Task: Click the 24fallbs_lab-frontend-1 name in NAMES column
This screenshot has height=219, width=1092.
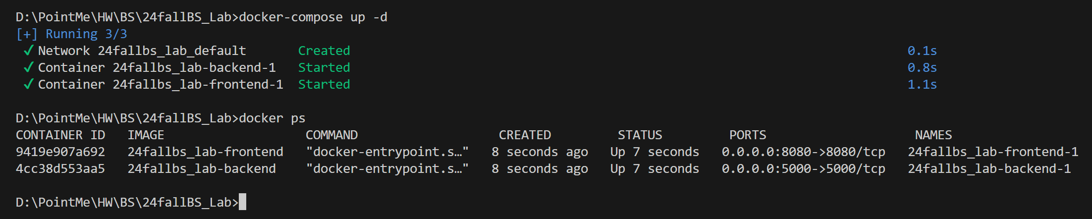Action: point(993,152)
